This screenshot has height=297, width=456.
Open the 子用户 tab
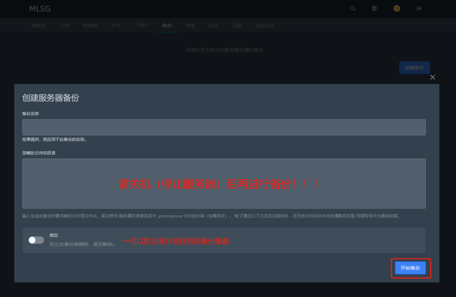click(141, 25)
